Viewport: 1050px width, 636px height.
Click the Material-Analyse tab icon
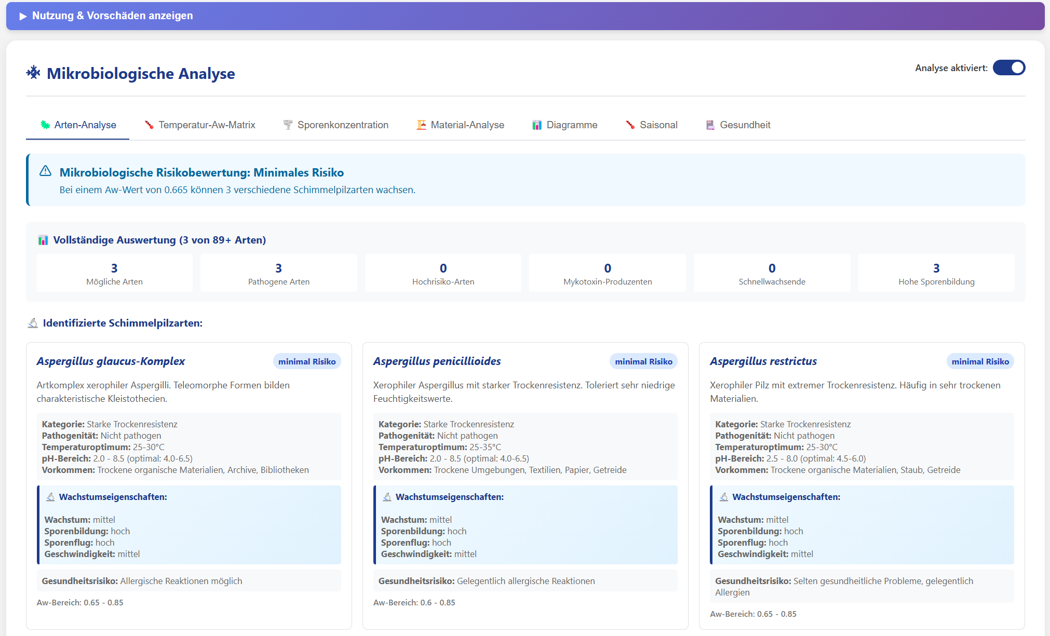click(x=421, y=125)
